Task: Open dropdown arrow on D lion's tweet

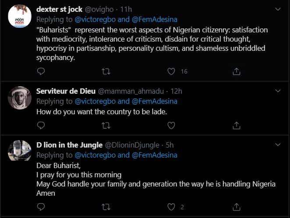Action: (x=277, y=144)
